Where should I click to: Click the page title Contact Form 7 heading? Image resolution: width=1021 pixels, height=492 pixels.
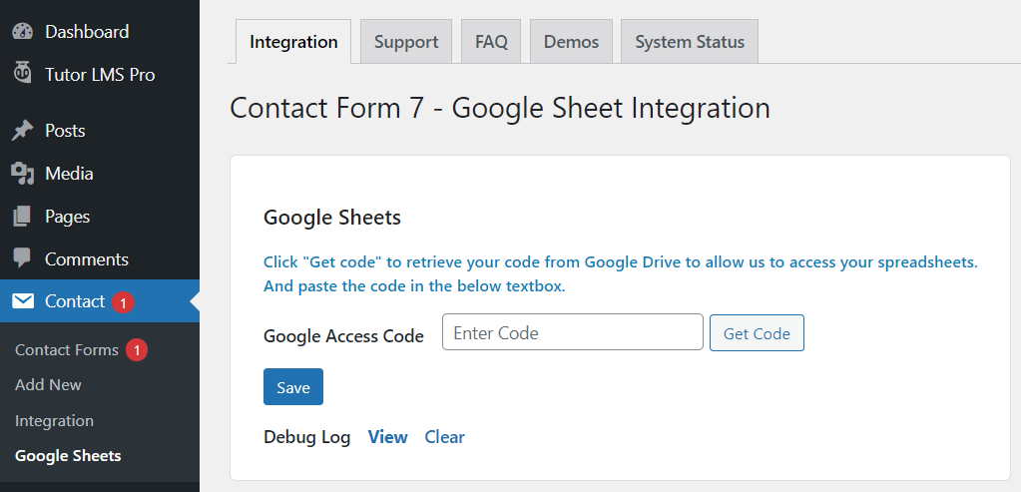(x=500, y=108)
